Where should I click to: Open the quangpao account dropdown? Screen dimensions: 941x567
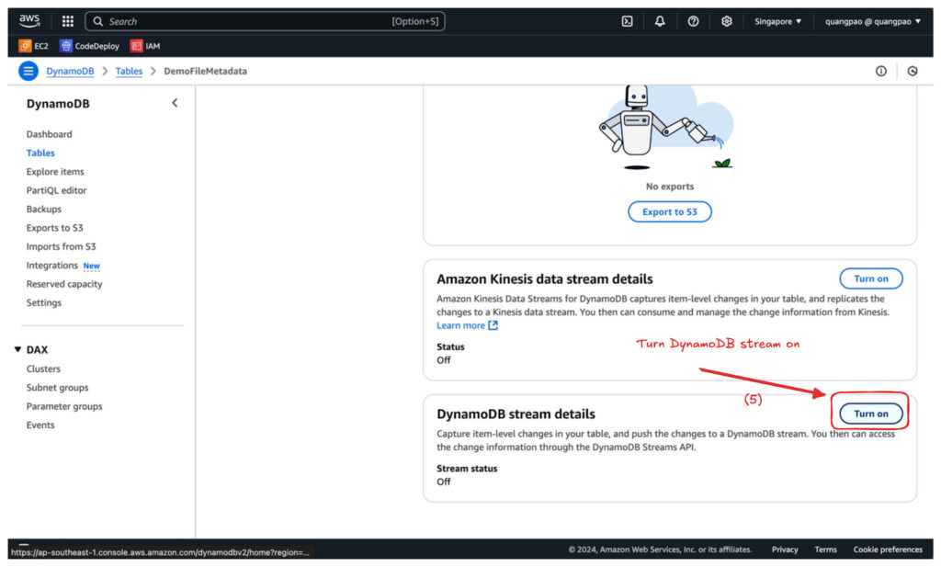click(873, 21)
